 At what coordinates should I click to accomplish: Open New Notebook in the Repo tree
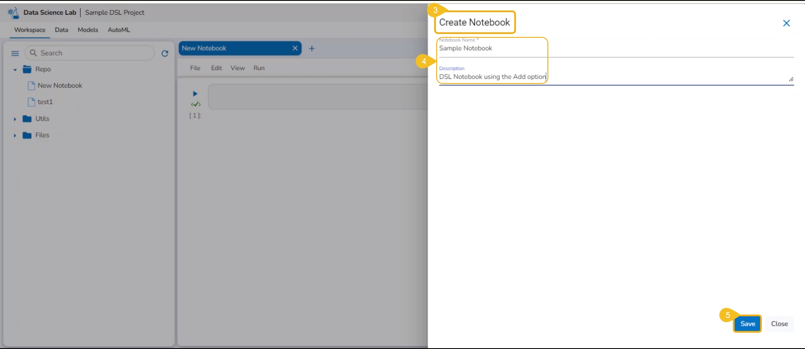(x=60, y=86)
